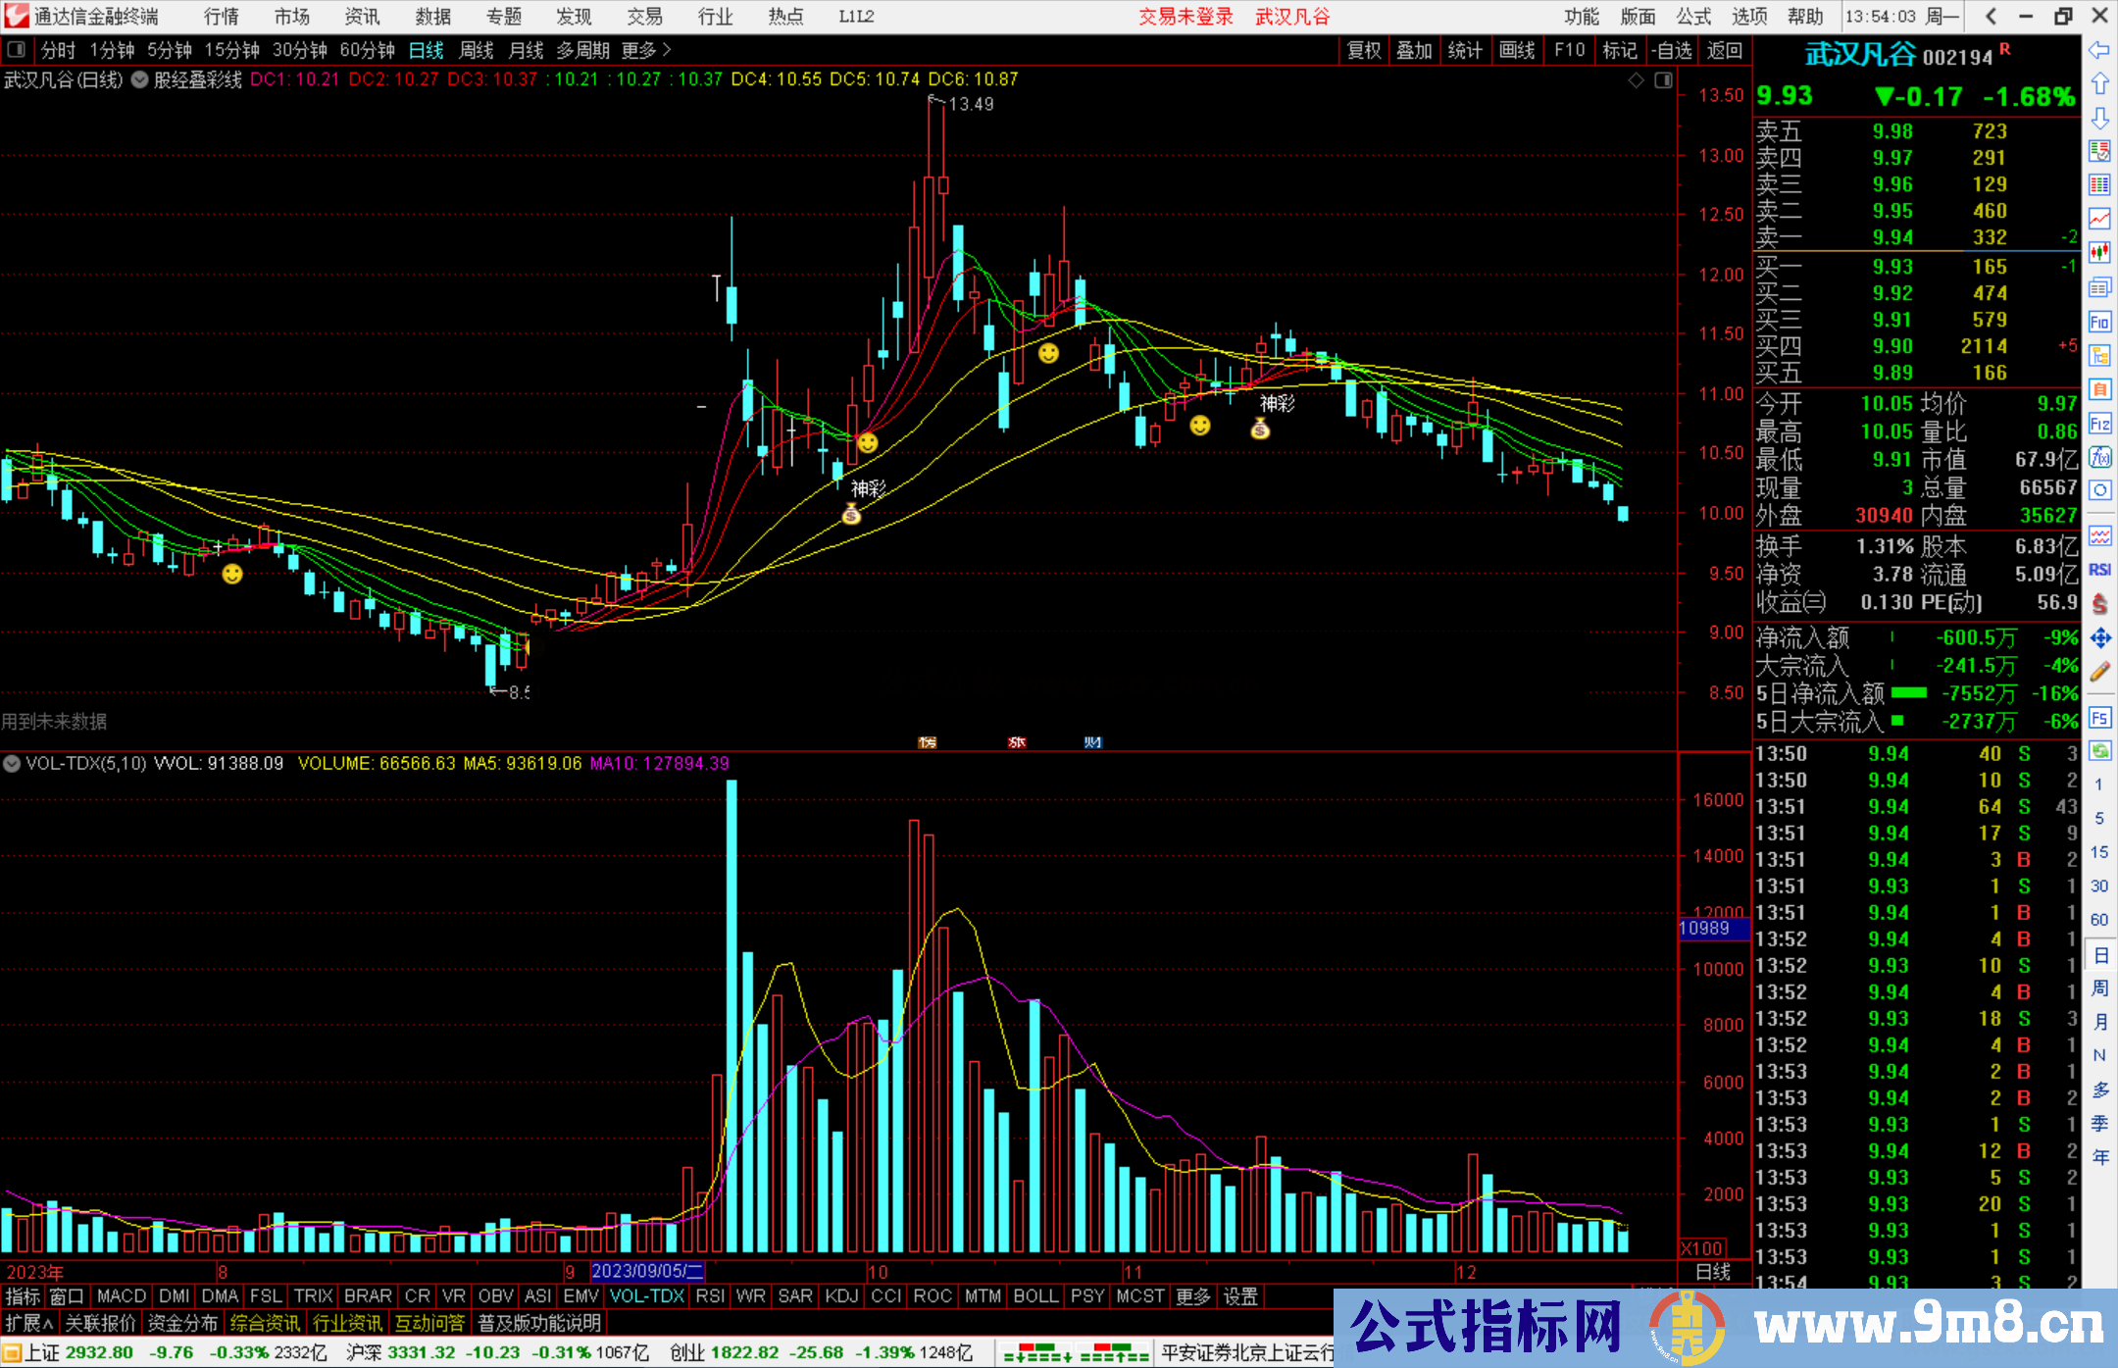This screenshot has width=2118, height=1368.
Task: Open 更多 indicators list in bottom bar
Action: (x=1192, y=1296)
